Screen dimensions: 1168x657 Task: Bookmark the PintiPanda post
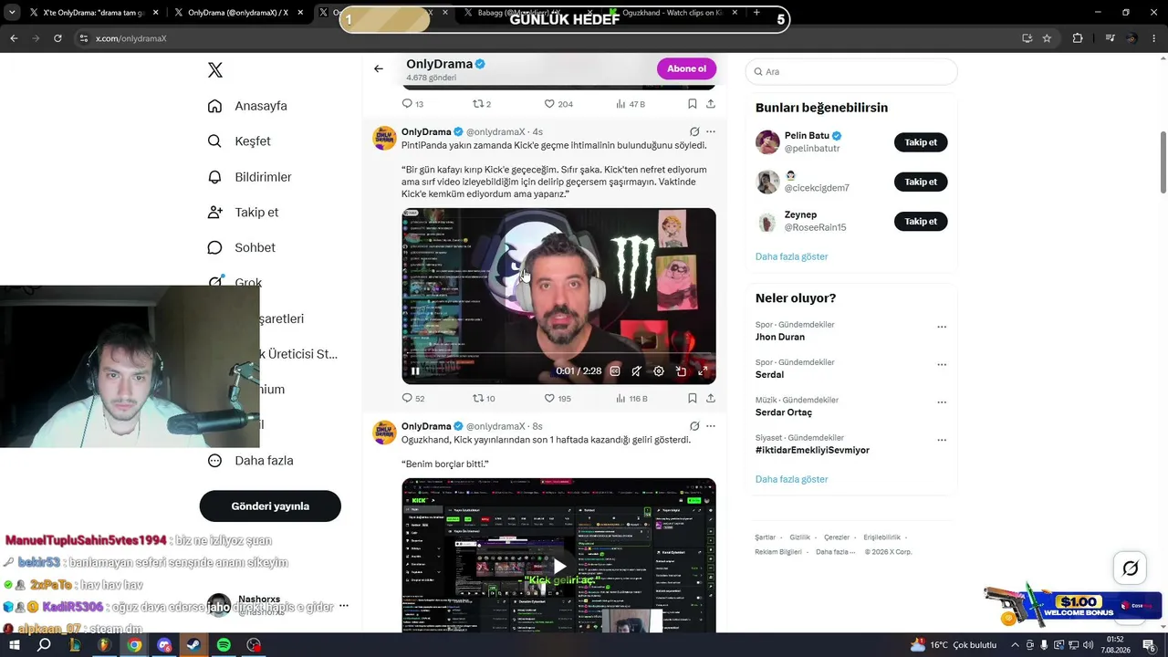coord(693,399)
